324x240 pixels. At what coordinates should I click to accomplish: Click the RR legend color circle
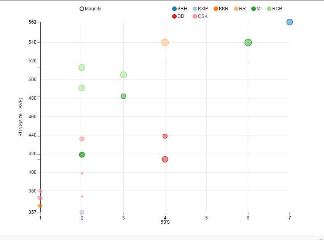[236, 9]
